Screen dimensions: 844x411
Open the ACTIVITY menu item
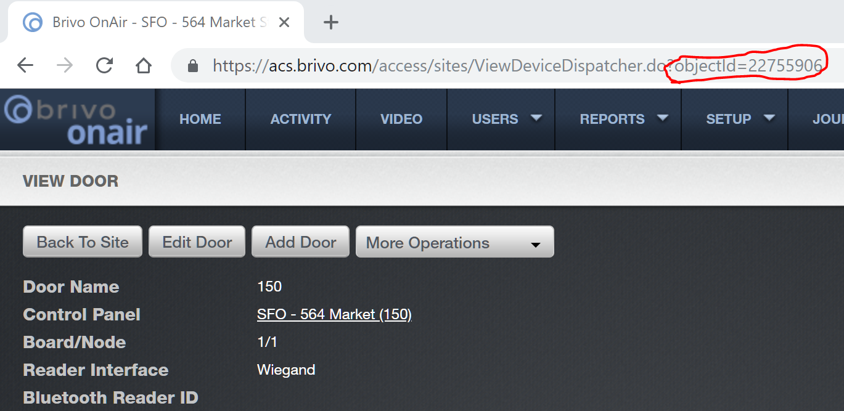coord(301,119)
